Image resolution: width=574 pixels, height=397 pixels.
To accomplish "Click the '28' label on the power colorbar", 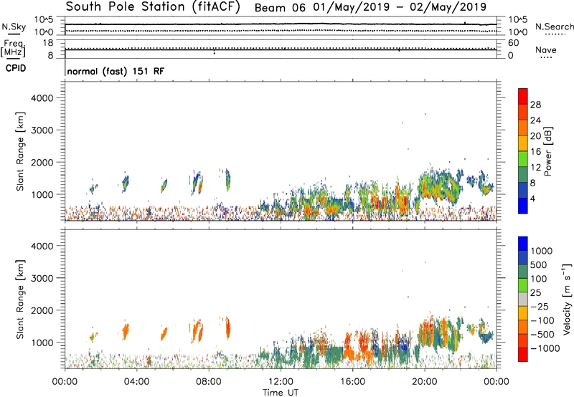I will pyautogui.click(x=535, y=105).
